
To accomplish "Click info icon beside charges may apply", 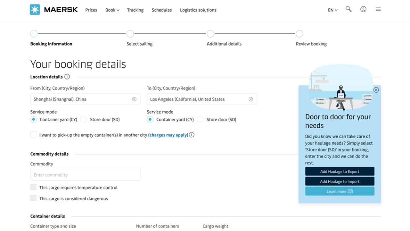I will click(x=192, y=135).
